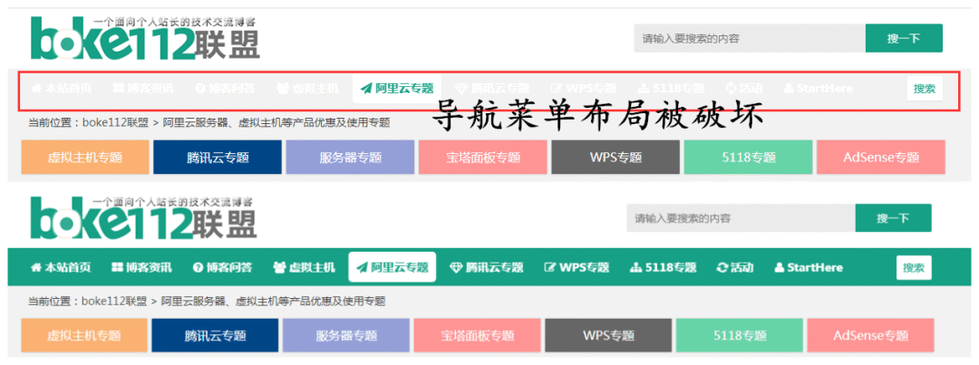Image resolution: width=979 pixels, height=365 pixels.
Task: Click purple 服务器专题 button in lower page copy
Action: coord(346,335)
